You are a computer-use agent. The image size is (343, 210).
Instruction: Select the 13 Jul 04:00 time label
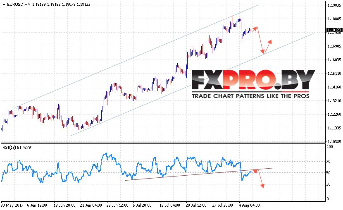pyautogui.click(x=170, y=205)
